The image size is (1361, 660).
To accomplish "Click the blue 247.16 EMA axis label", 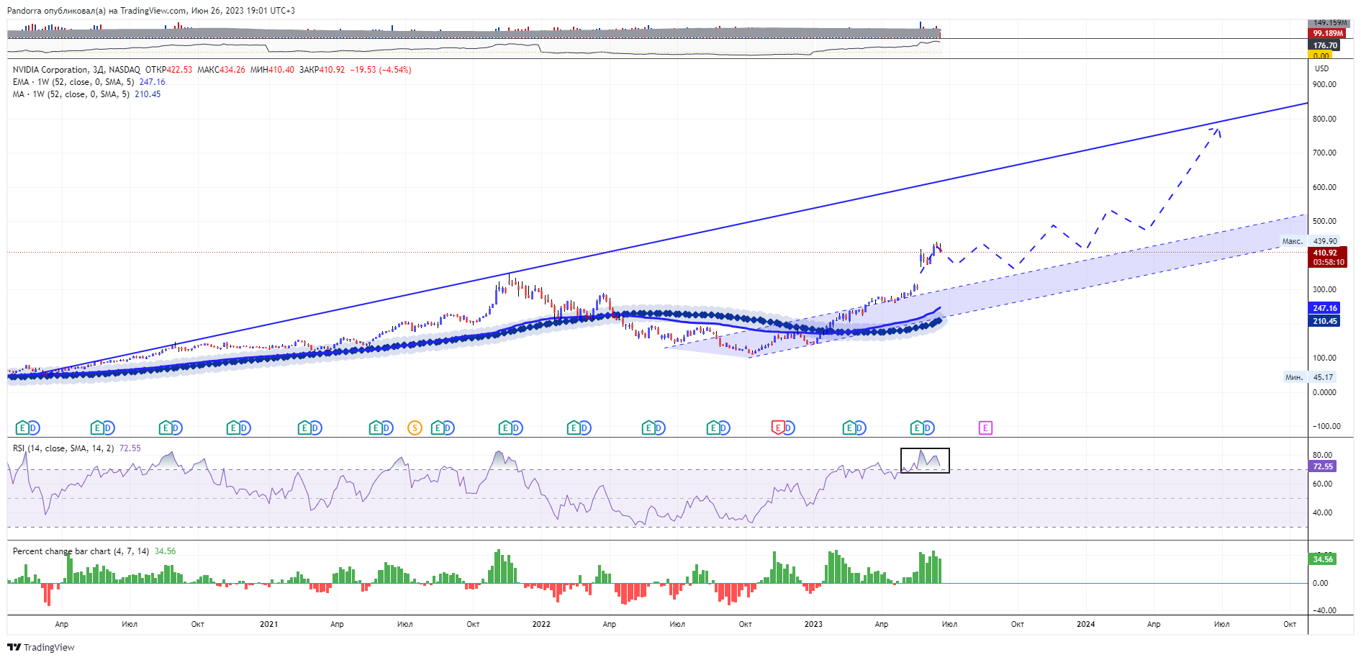I will pyautogui.click(x=1324, y=308).
